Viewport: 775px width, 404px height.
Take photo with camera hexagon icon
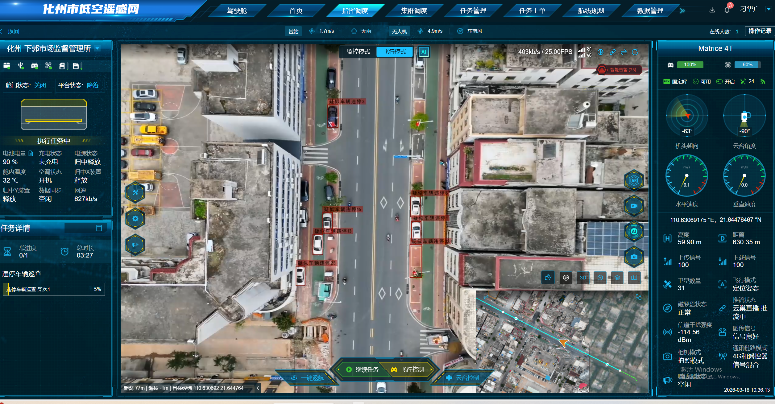634,257
